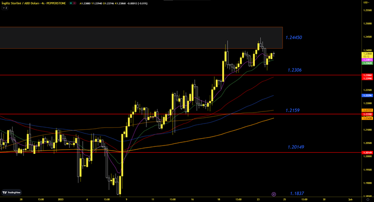Click the teal market status dot
The width and height of the screenshot is (374, 202).
point(71,3)
